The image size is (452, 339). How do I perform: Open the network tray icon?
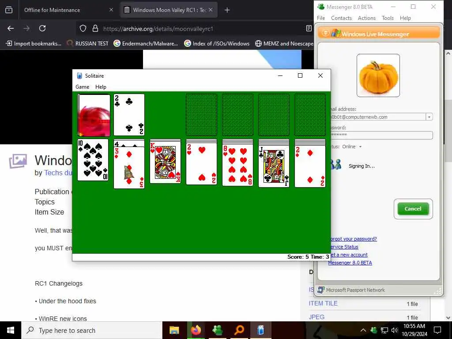coord(384,330)
